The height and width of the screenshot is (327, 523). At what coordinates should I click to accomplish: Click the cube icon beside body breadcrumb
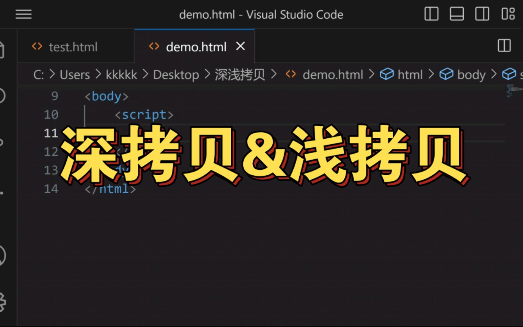coord(446,74)
